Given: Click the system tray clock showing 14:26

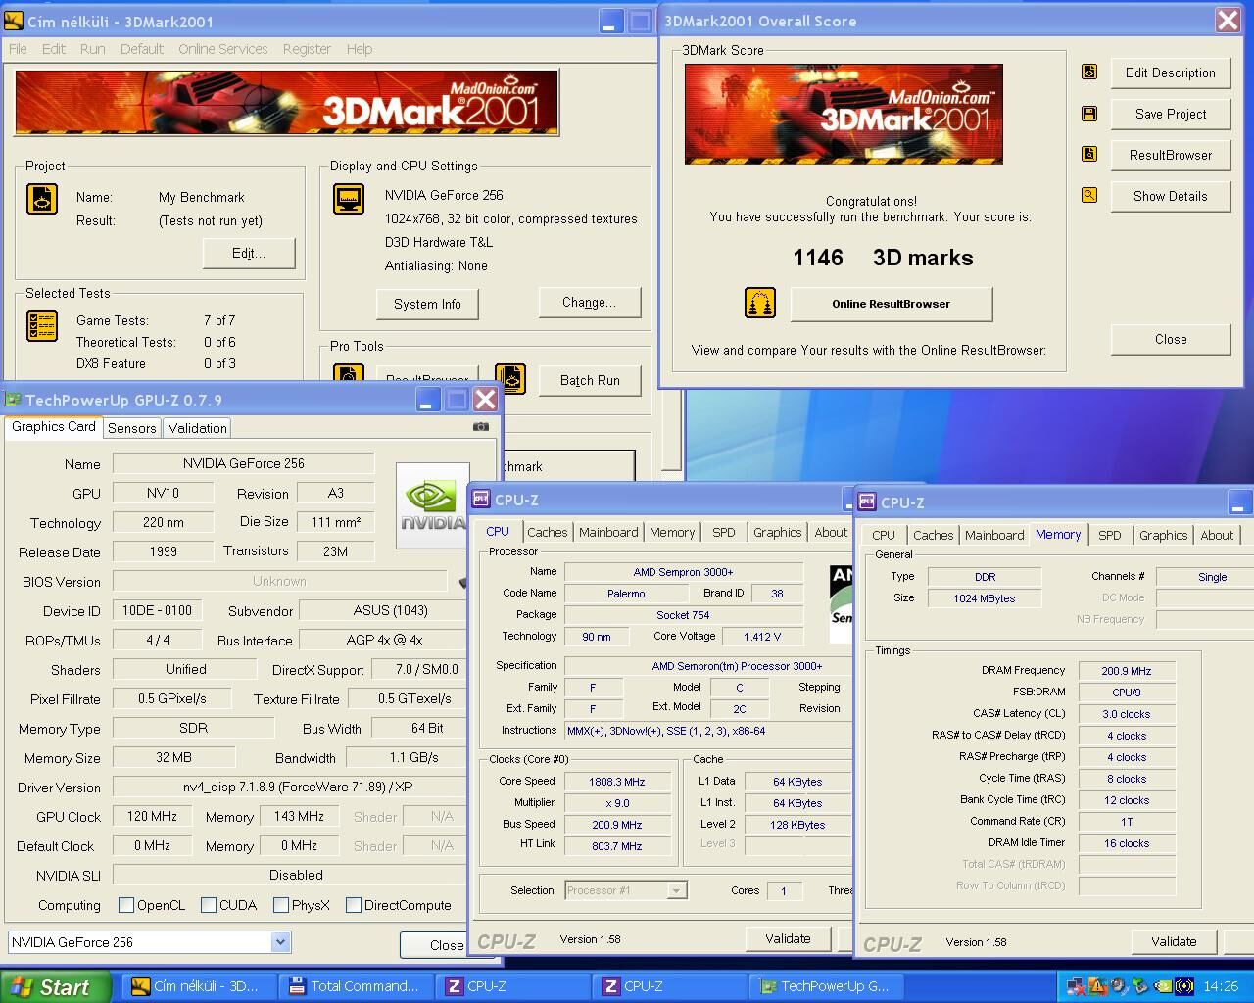Looking at the screenshot, I should coord(1220,986).
